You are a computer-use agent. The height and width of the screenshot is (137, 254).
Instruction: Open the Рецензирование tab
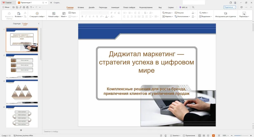pos(146,7)
